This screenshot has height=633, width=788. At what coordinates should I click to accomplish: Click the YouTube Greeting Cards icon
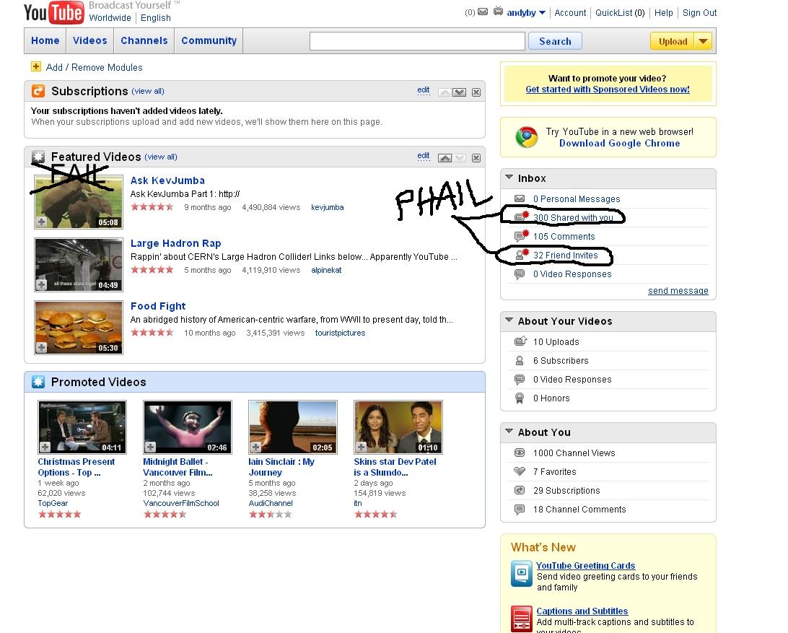(522, 574)
